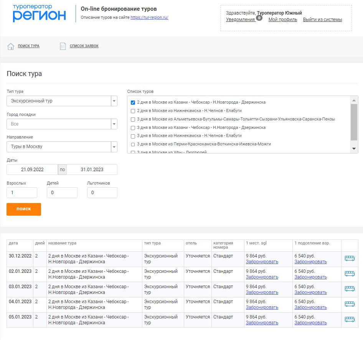Click the bus icon for 05.01.2023 tour

click(x=349, y=319)
